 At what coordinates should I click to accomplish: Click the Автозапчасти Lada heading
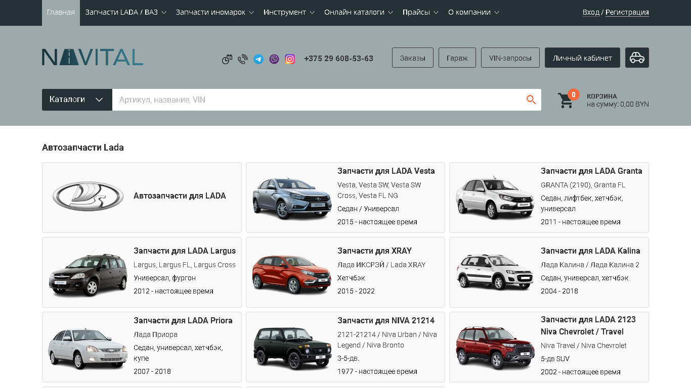click(83, 148)
